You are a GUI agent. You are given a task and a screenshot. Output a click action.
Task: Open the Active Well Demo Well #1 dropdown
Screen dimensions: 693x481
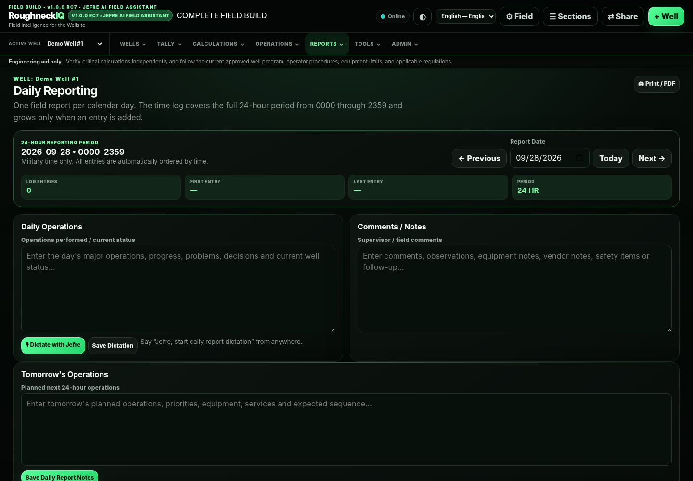coord(75,44)
